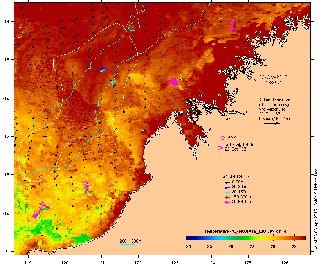Click the colorbar tick label 25
Screen dimensions: 321x266
209,246
